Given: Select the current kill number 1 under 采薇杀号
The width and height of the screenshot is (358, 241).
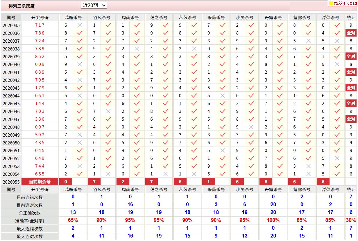Looking at the screenshot, I should (209, 182).
